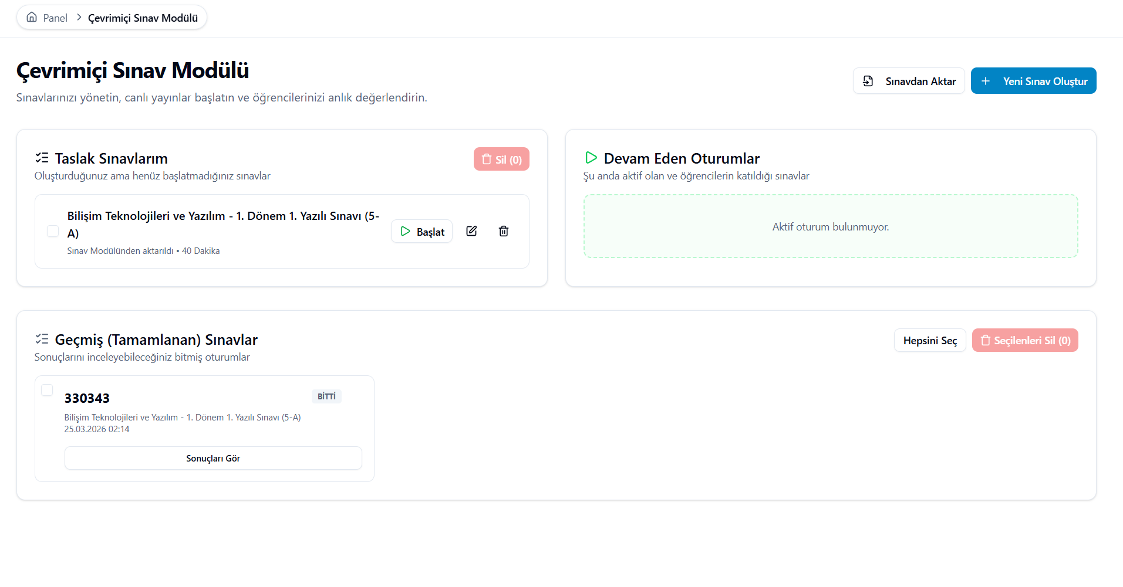This screenshot has height=587, width=1123.
Task: Tick the checkbox for the draft Bilişim Teknolojileri exam
Action: [53, 231]
